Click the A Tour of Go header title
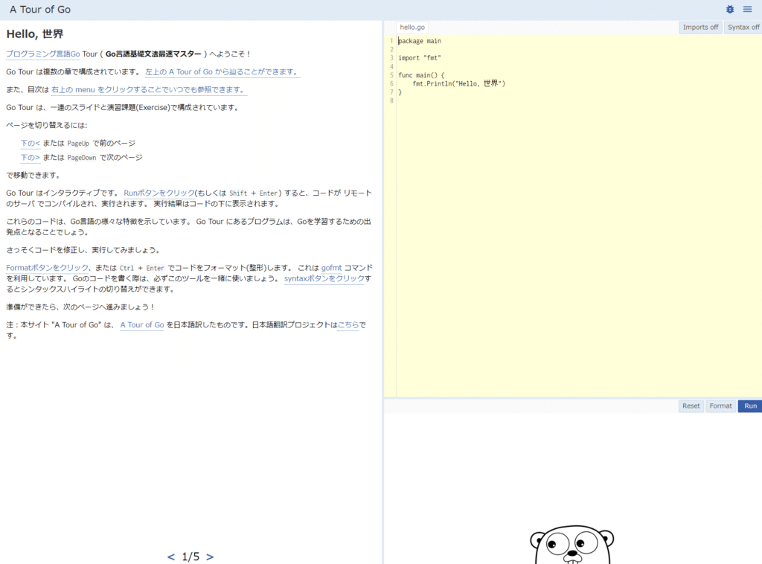The height and width of the screenshot is (564, 762). (x=39, y=9)
